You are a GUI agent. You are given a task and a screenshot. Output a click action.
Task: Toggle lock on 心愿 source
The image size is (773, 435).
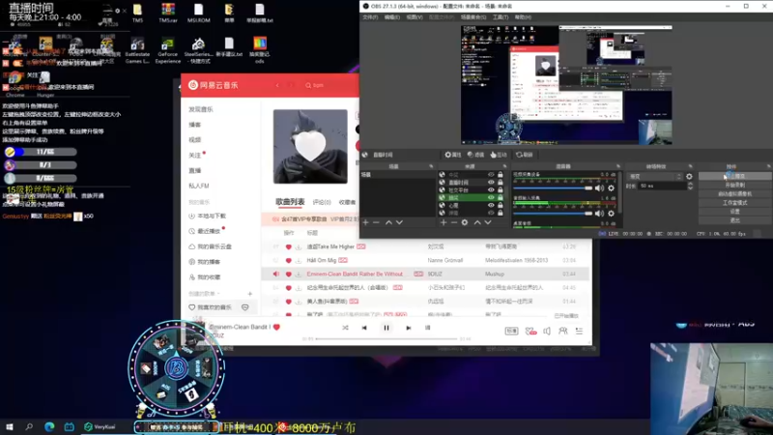[501, 205]
